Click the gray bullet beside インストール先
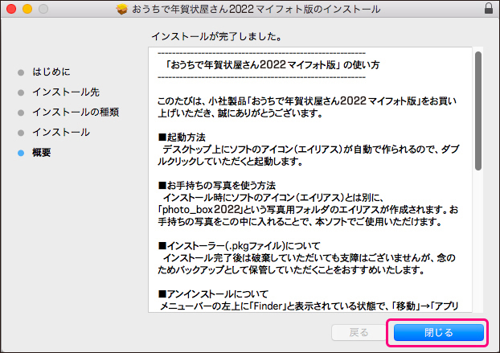 (x=21, y=92)
